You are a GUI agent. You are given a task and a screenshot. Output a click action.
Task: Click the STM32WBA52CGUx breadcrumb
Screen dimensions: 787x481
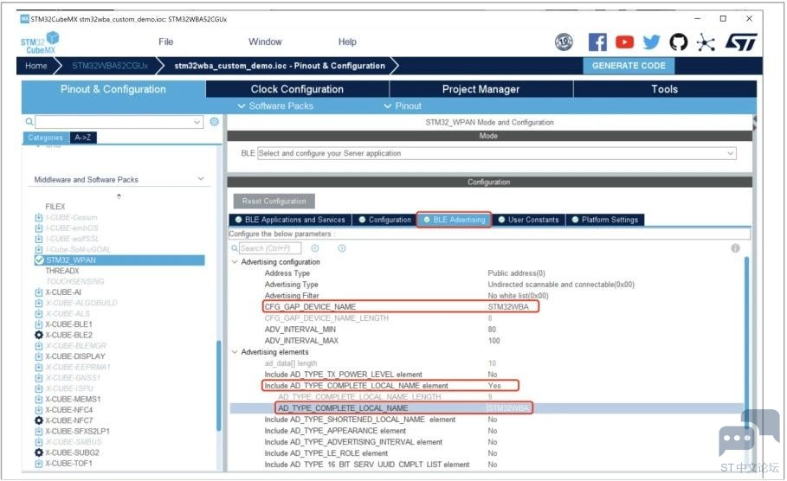pos(110,66)
